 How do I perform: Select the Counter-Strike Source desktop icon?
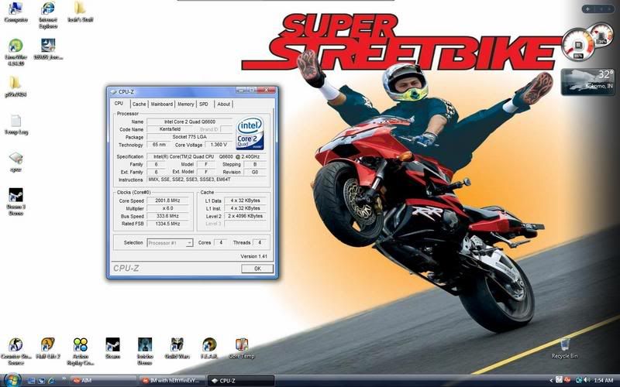[15, 346]
